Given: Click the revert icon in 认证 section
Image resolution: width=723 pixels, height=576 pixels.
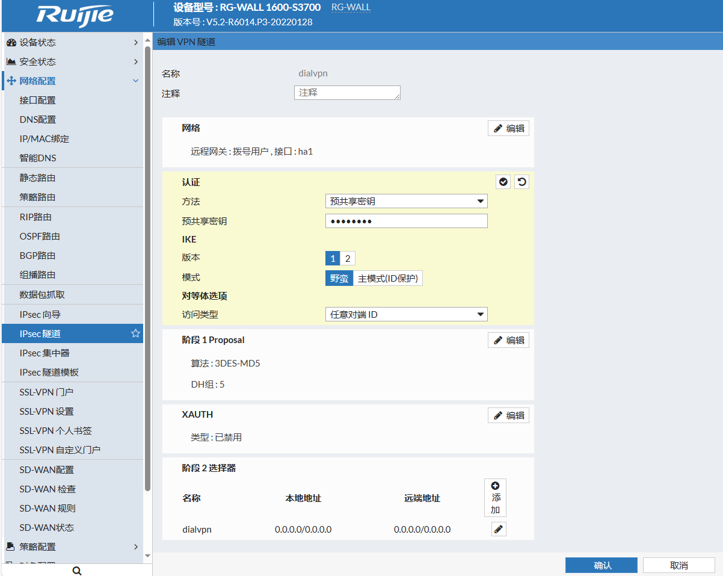Looking at the screenshot, I should 521,182.
